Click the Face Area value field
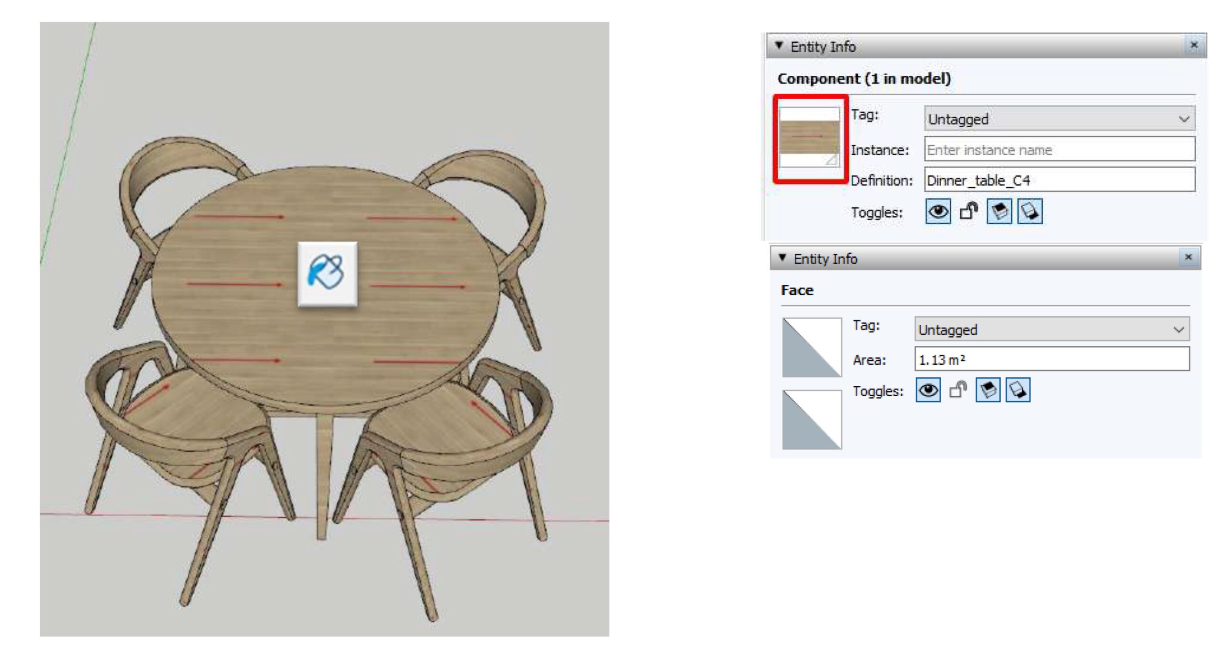The width and height of the screenshot is (1220, 662). tap(1051, 360)
